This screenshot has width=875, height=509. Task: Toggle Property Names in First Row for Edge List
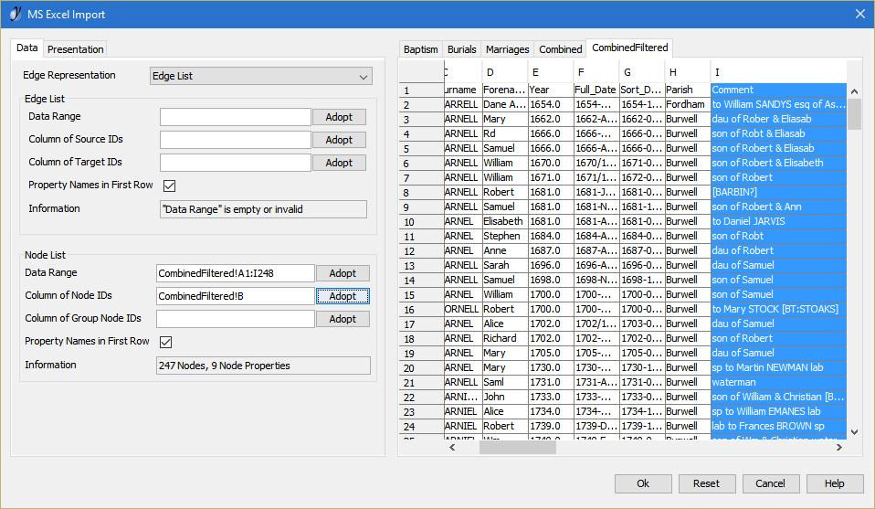(x=169, y=186)
